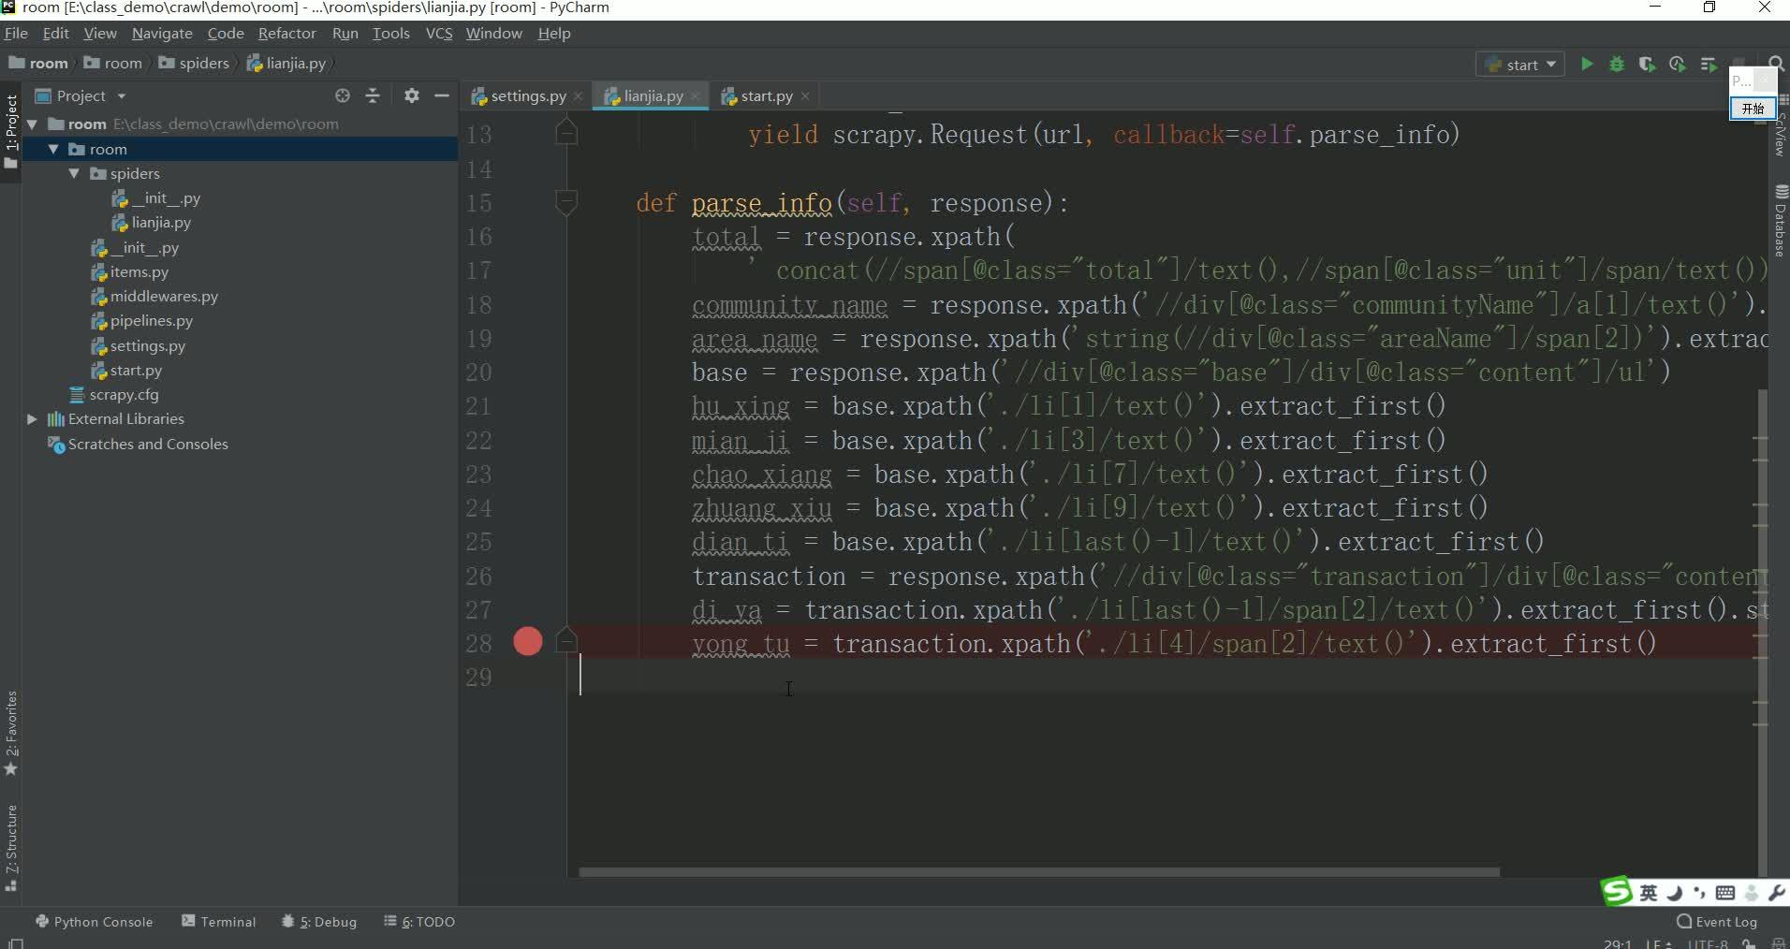Image resolution: width=1790 pixels, height=949 pixels.
Task: Switch to settings.py editor tab
Action: click(x=528, y=96)
